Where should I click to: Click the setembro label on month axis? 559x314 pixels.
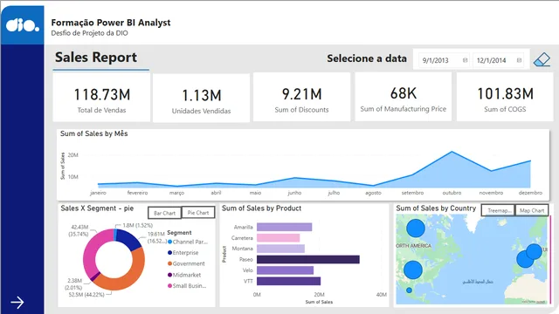pos(412,193)
